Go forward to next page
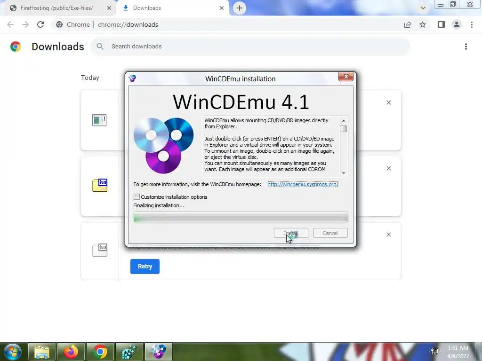Viewport: 482px width, 361px height. point(25,24)
